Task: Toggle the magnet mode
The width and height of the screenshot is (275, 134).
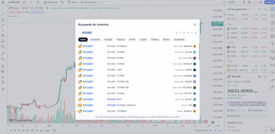Action: (3, 66)
